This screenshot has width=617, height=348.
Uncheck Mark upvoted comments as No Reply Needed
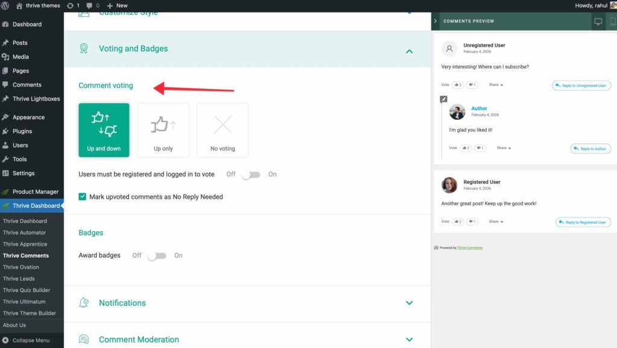pyautogui.click(x=83, y=197)
